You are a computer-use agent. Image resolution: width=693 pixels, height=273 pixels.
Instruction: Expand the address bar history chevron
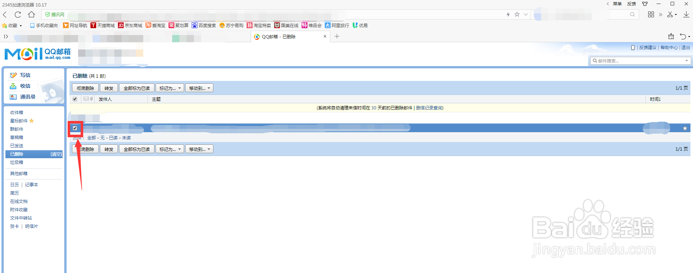pos(526,14)
